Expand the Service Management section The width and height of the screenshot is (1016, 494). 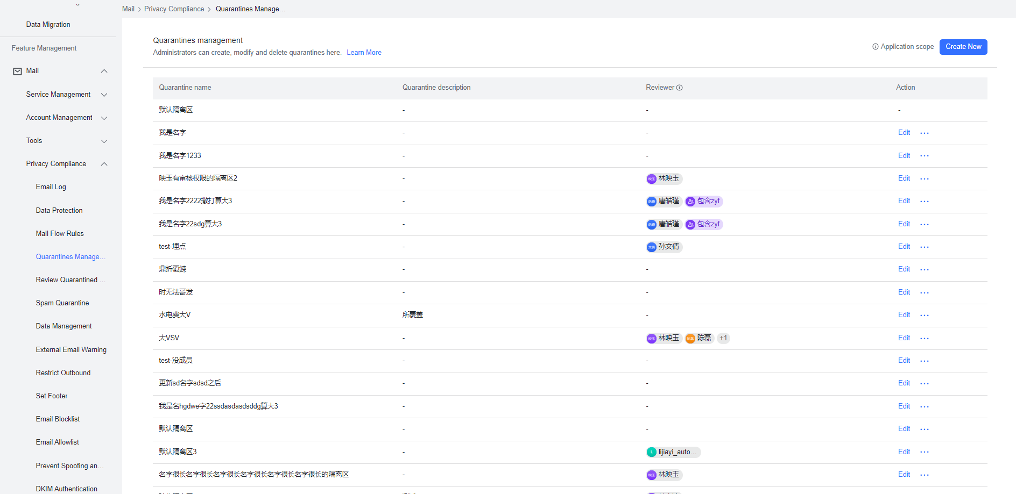[104, 95]
